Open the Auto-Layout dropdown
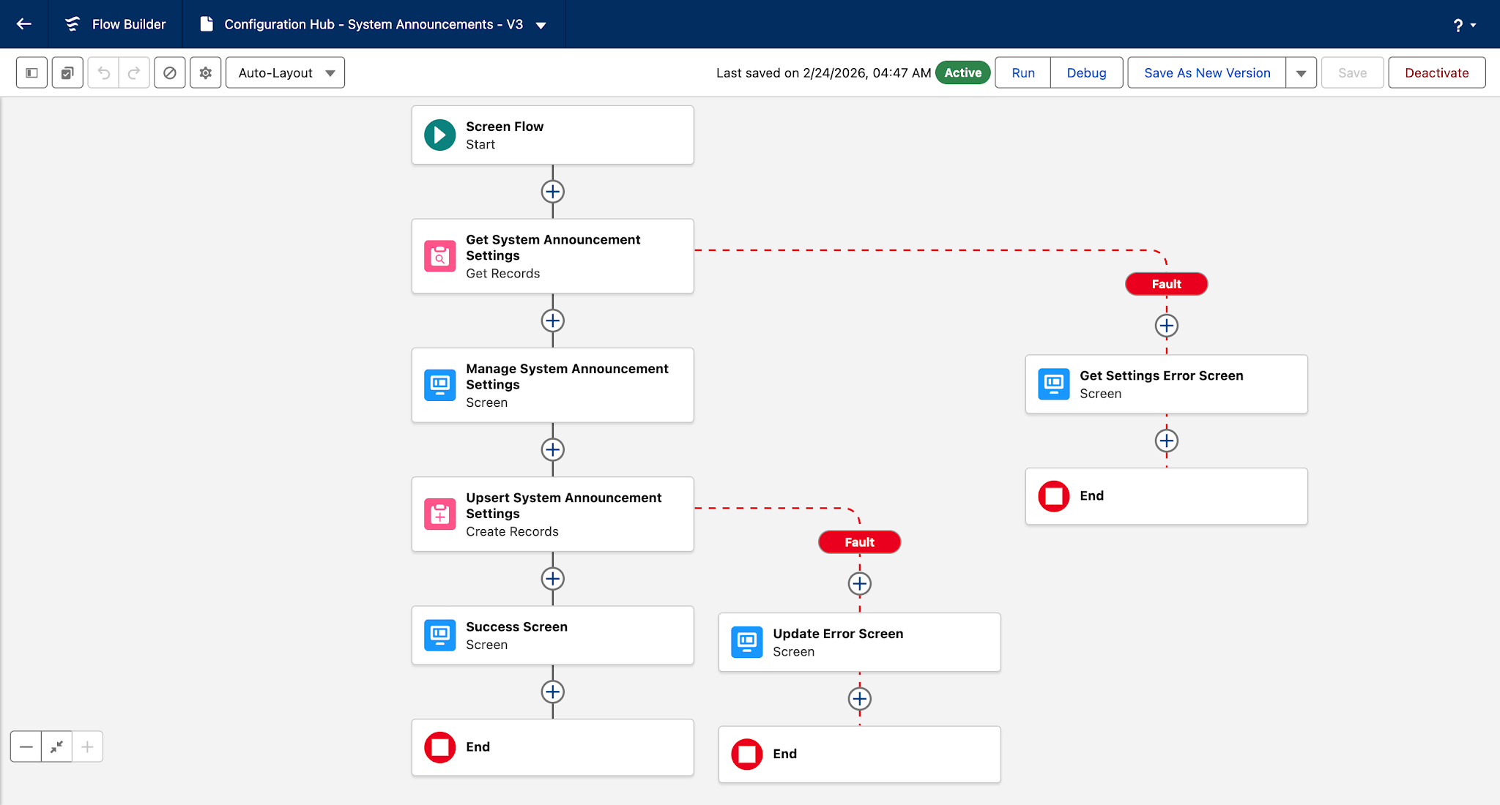Screen dimensions: 1500x805 [285, 72]
